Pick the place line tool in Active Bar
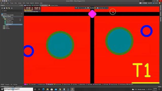The image size is (162, 91). pos(107,8)
